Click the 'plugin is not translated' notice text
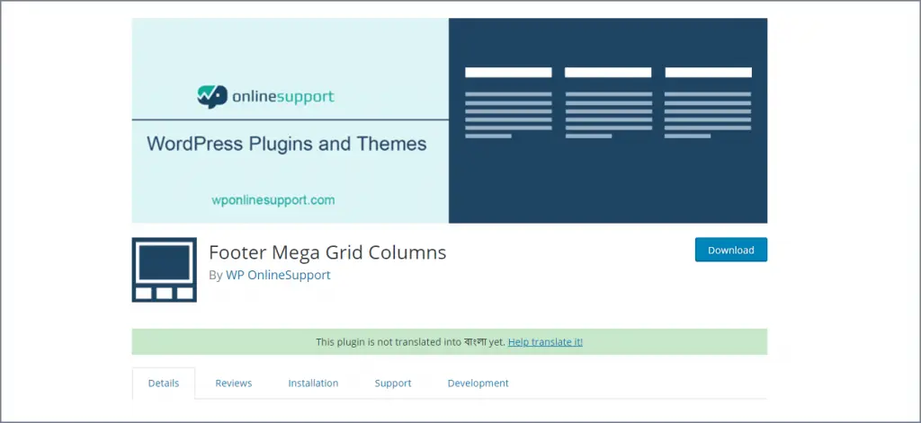Image resolution: width=921 pixels, height=423 pixels. click(x=410, y=341)
